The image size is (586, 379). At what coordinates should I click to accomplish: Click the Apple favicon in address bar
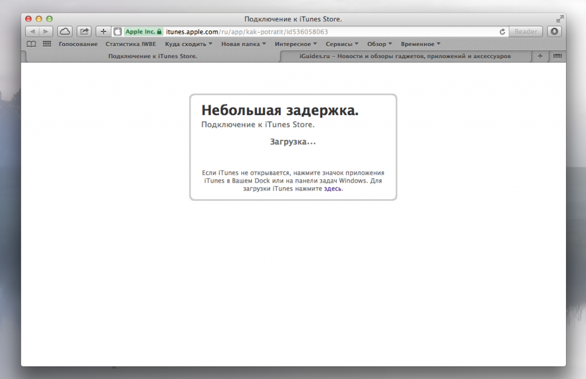tap(118, 31)
